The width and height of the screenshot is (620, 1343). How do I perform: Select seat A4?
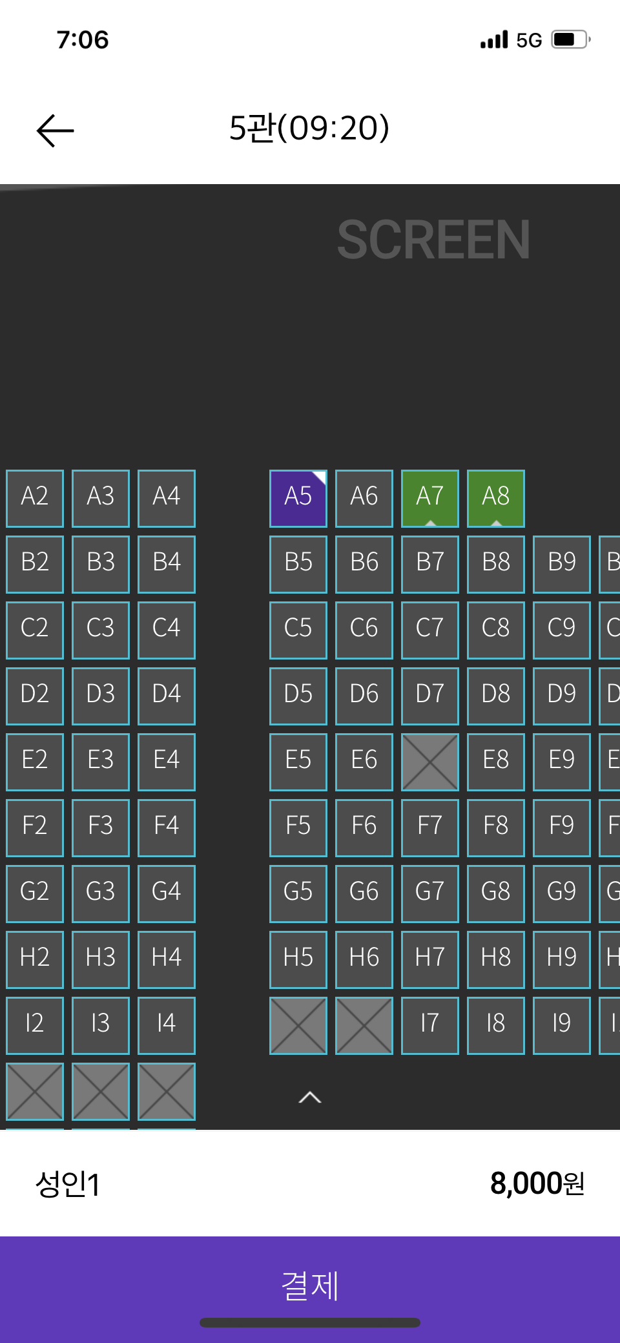pos(167,499)
